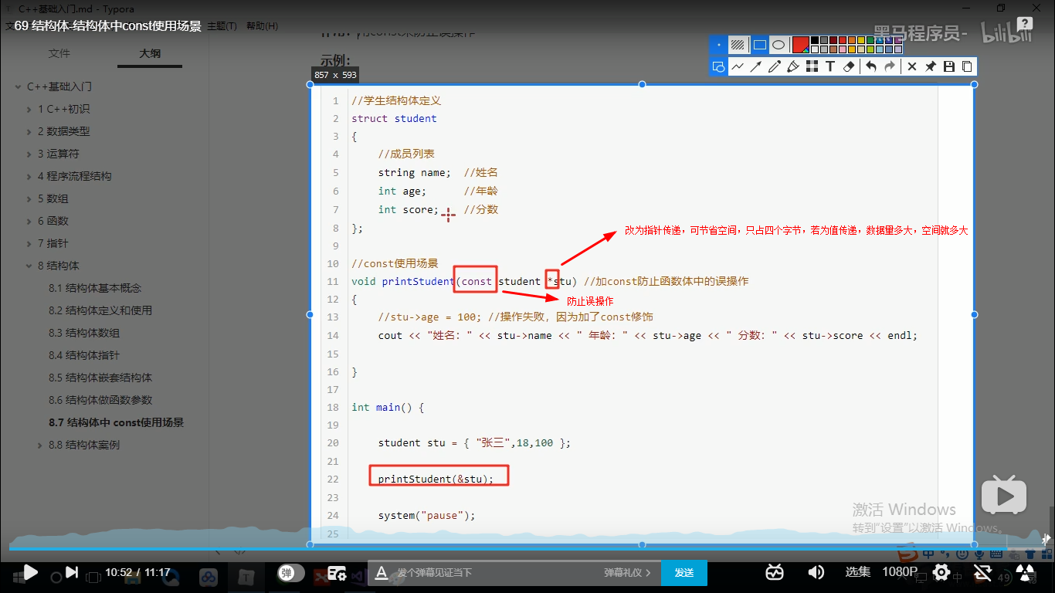Screen dimensions: 1055x593
Task: Open the 弹幕礼仪 link
Action: 627,573
